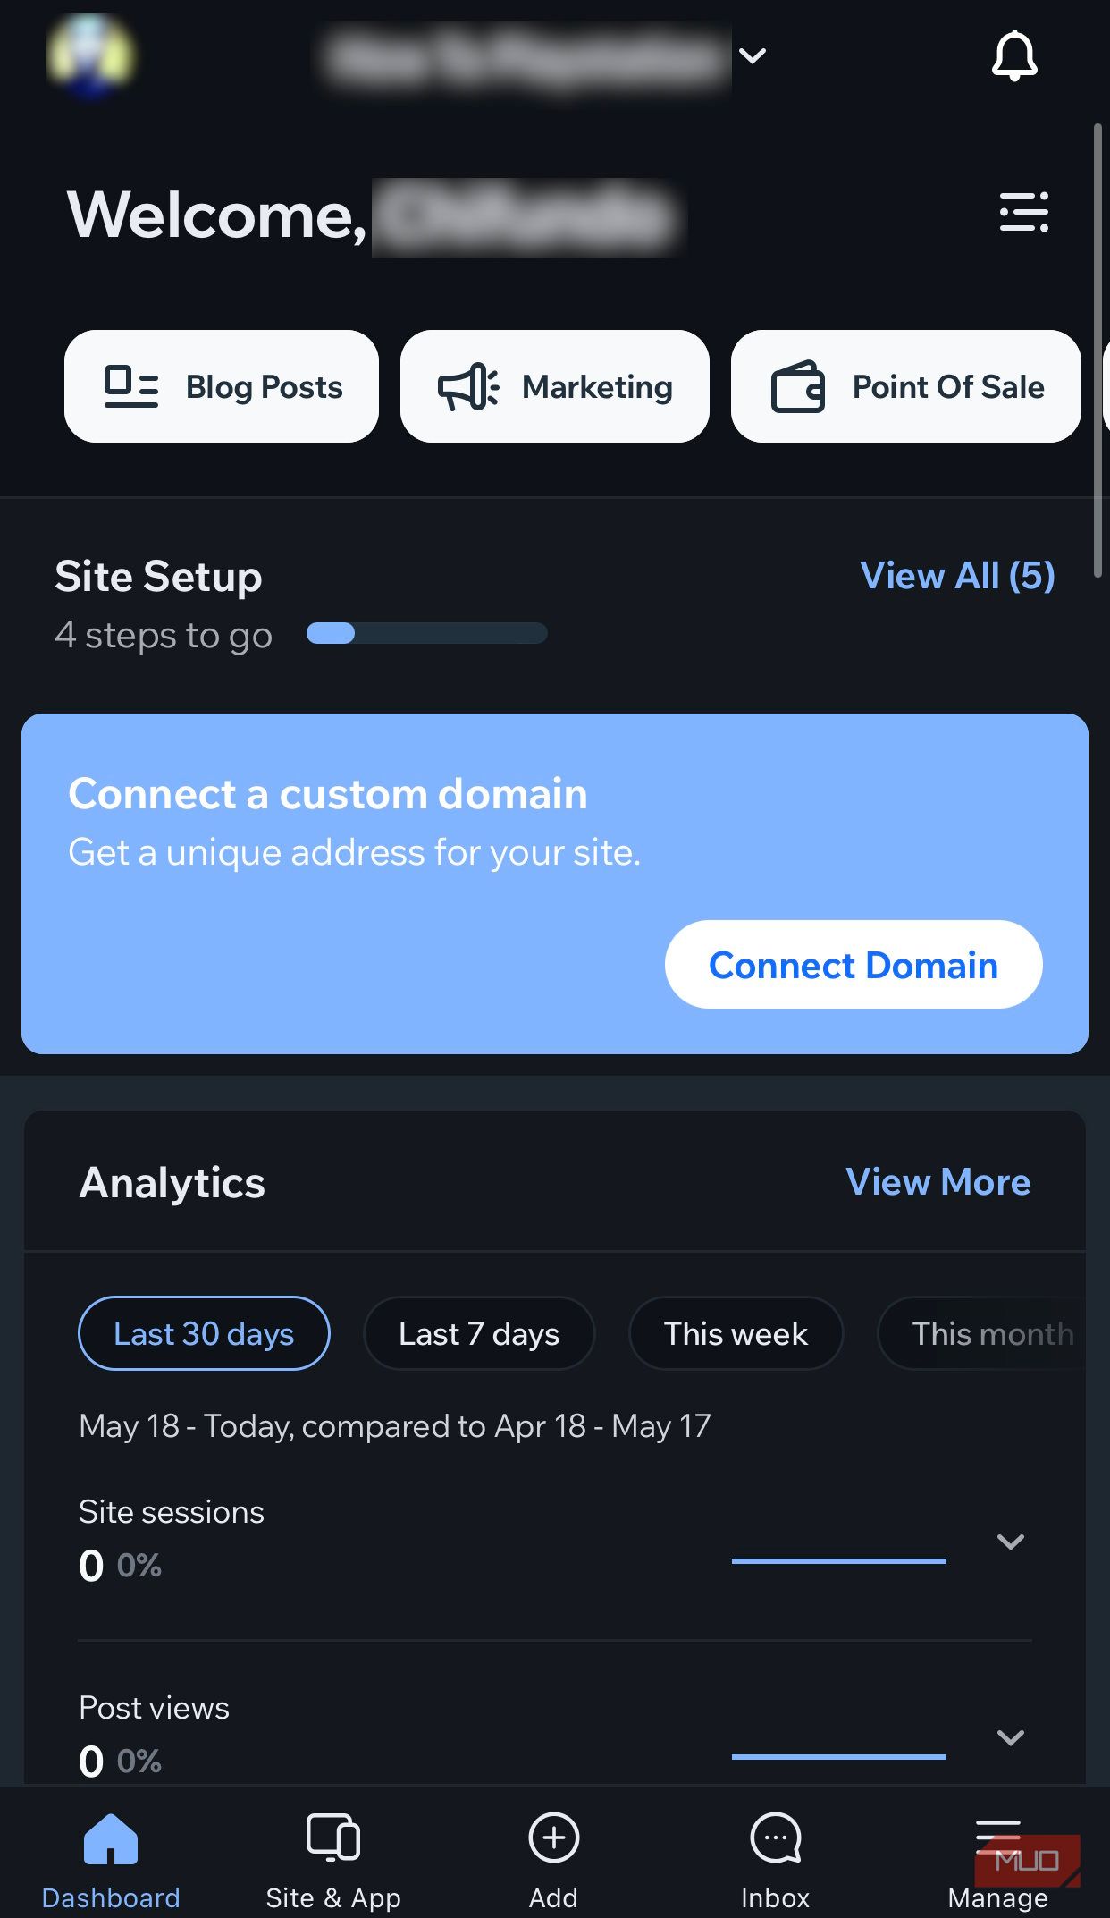Click the Site Setup progress bar
The image size is (1110, 1918).
click(426, 633)
